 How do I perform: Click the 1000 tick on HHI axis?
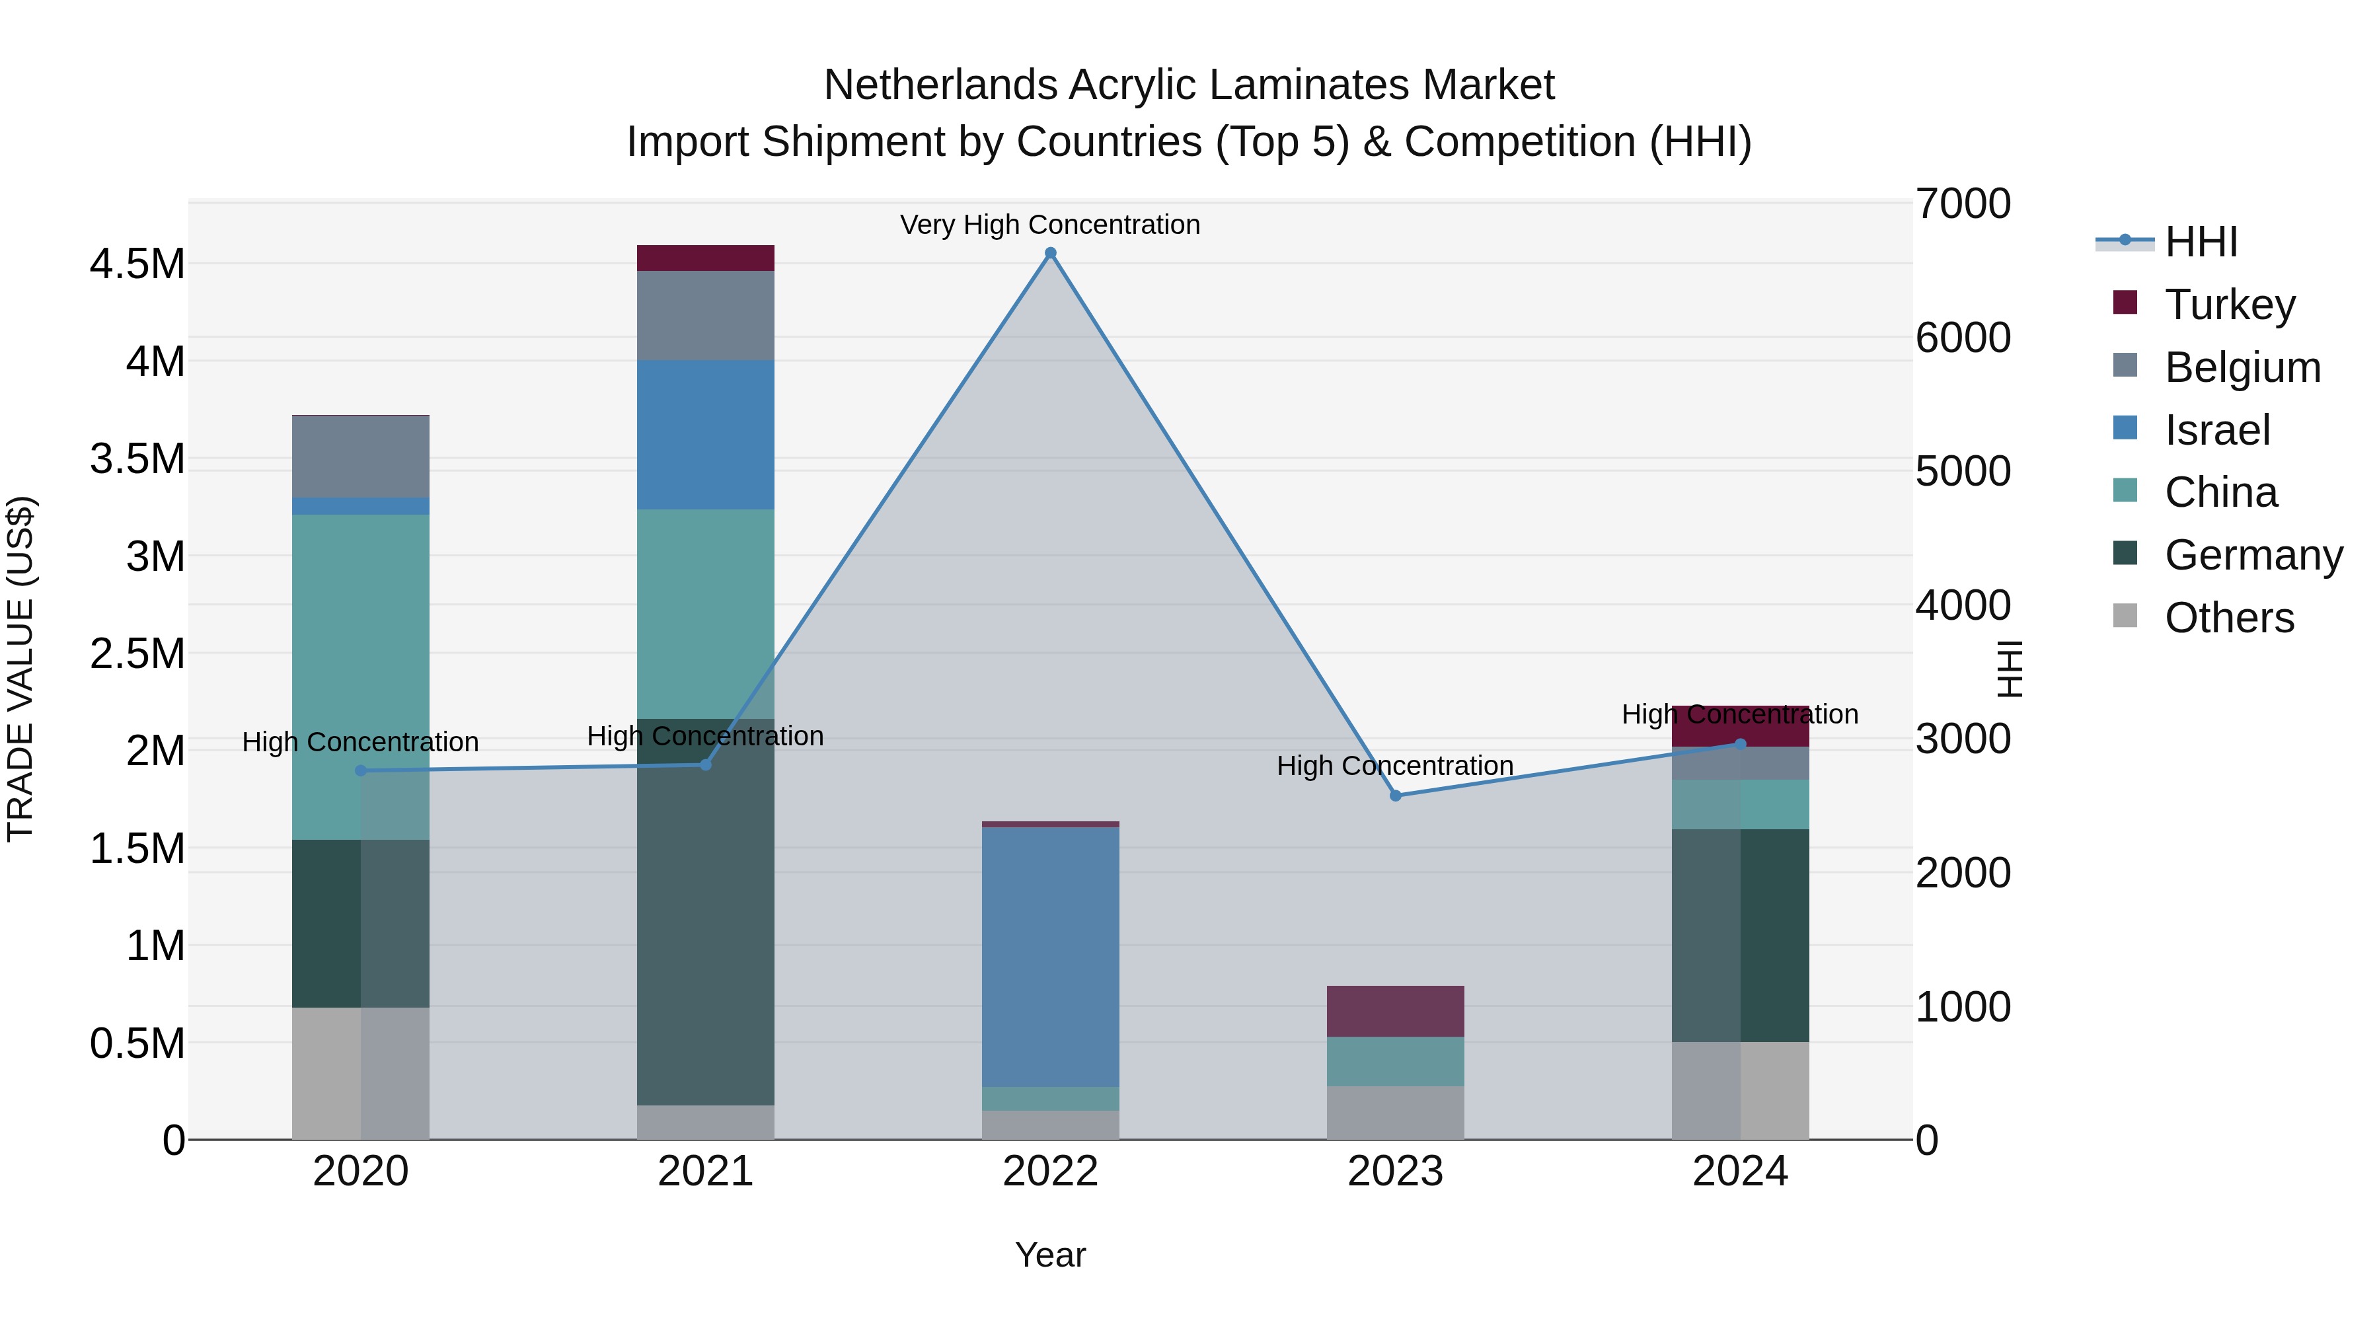(x=1963, y=1006)
